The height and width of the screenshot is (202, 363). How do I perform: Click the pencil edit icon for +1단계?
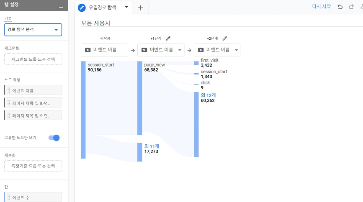[x=168, y=38]
